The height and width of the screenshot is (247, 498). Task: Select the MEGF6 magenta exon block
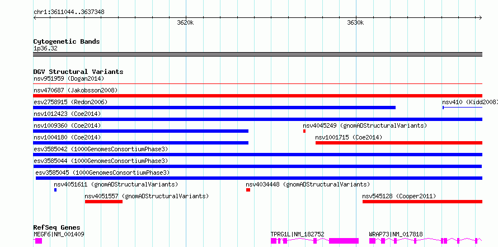39,241
